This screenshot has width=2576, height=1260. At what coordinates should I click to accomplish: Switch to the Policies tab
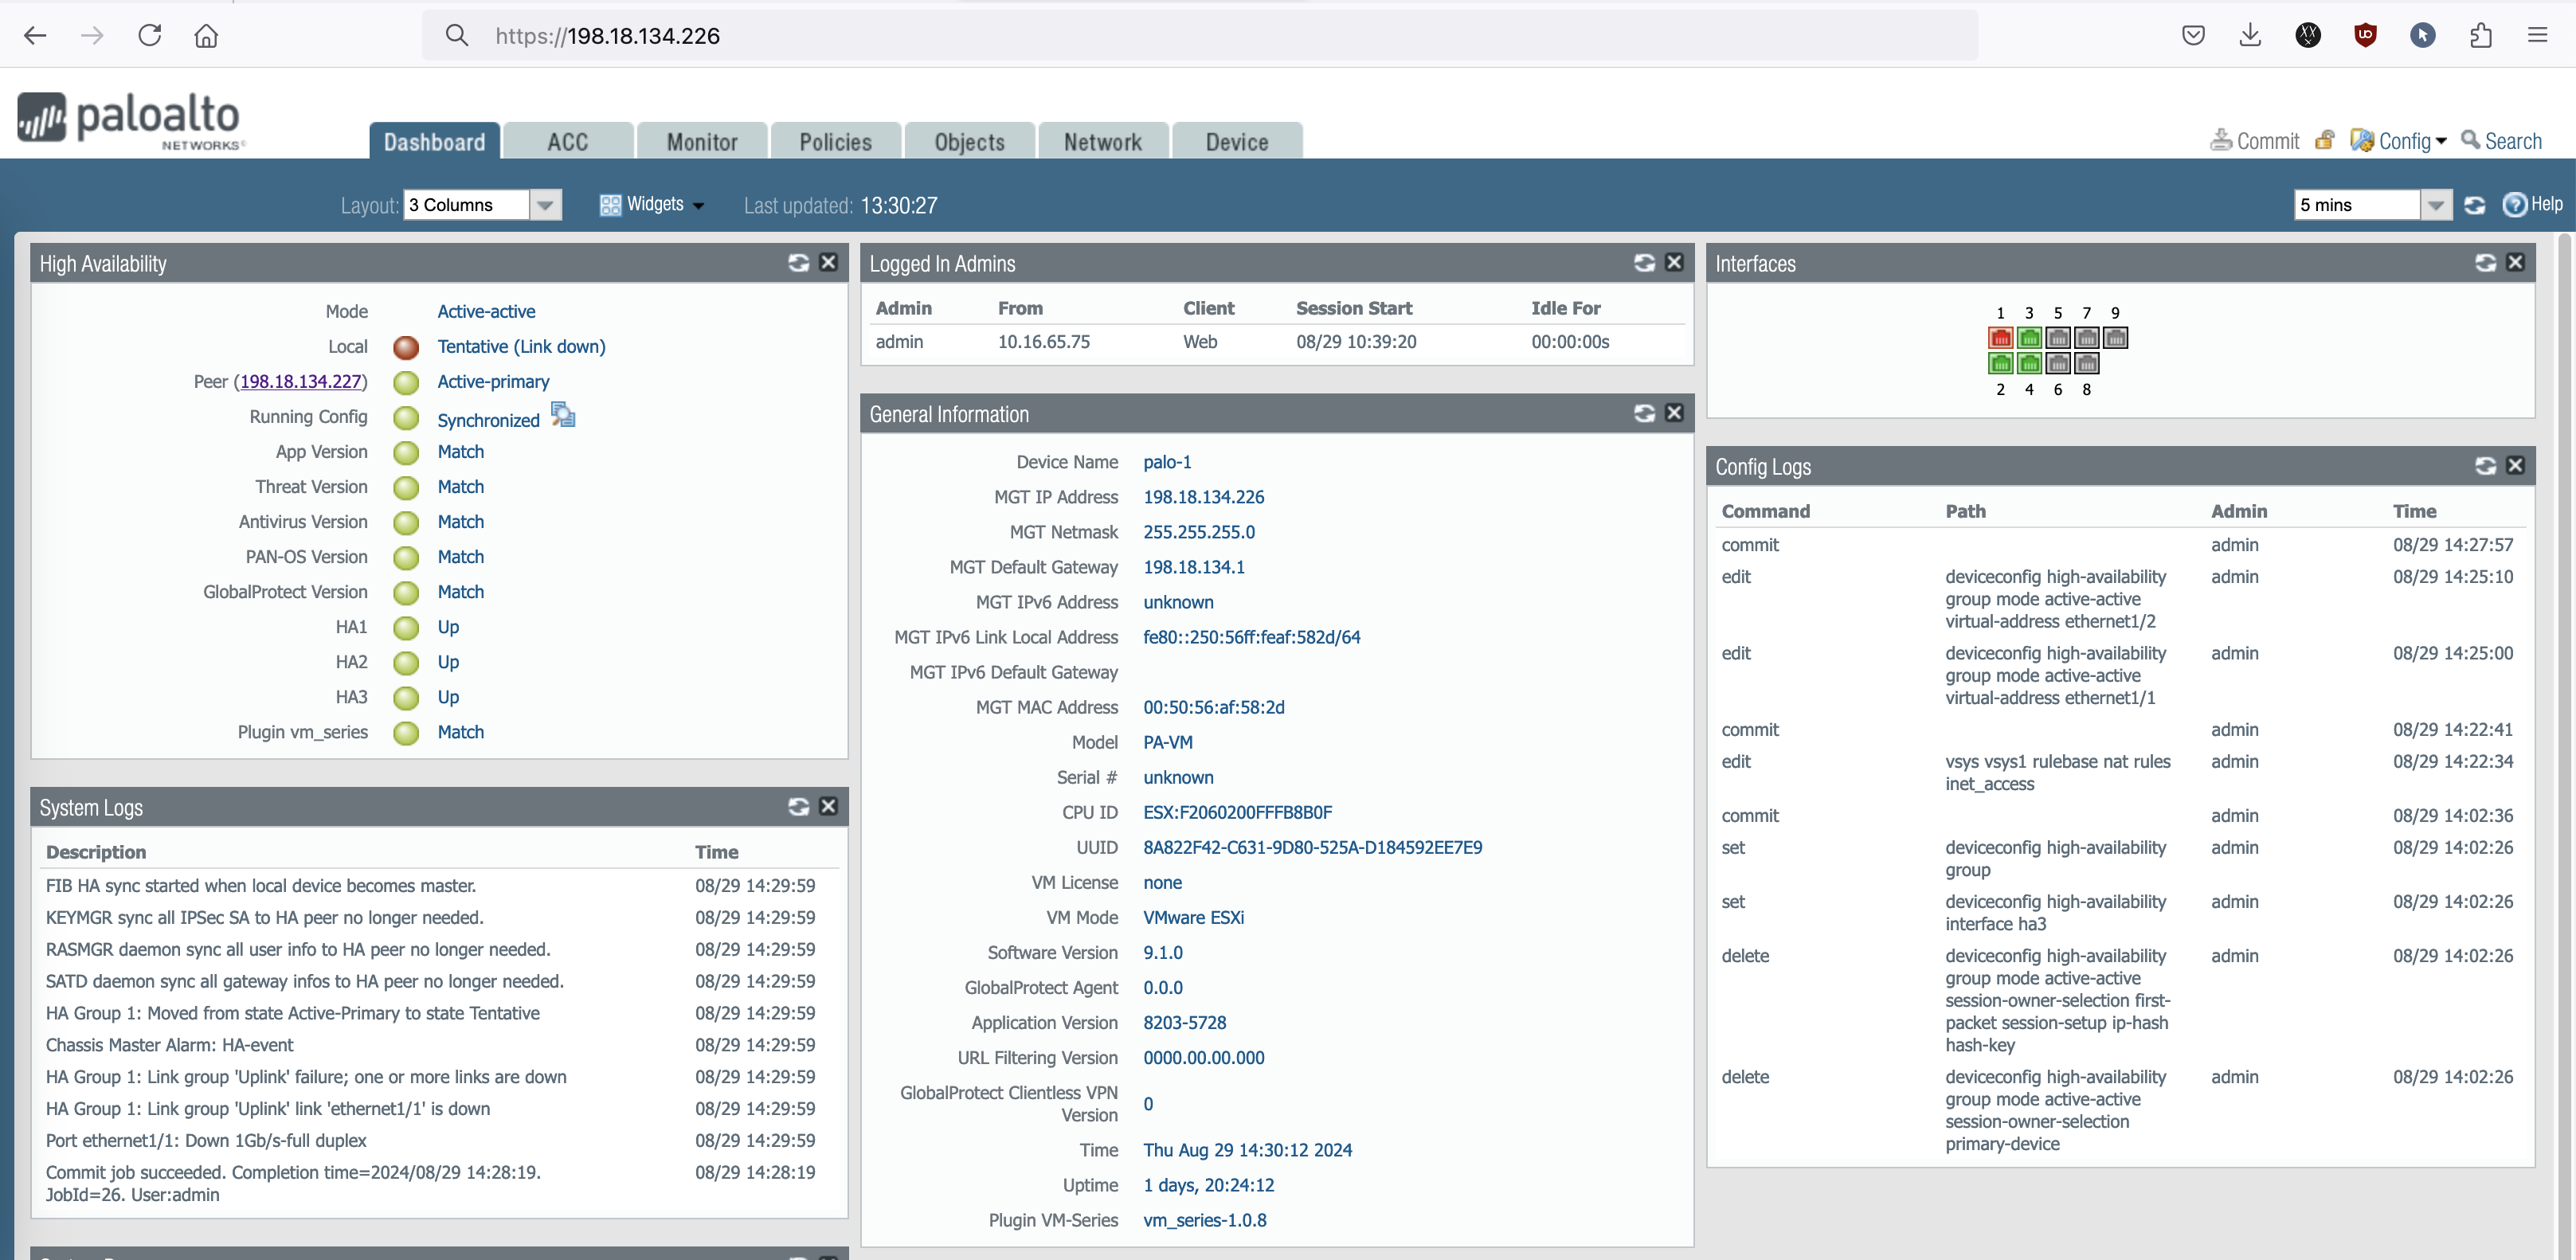coord(835,142)
